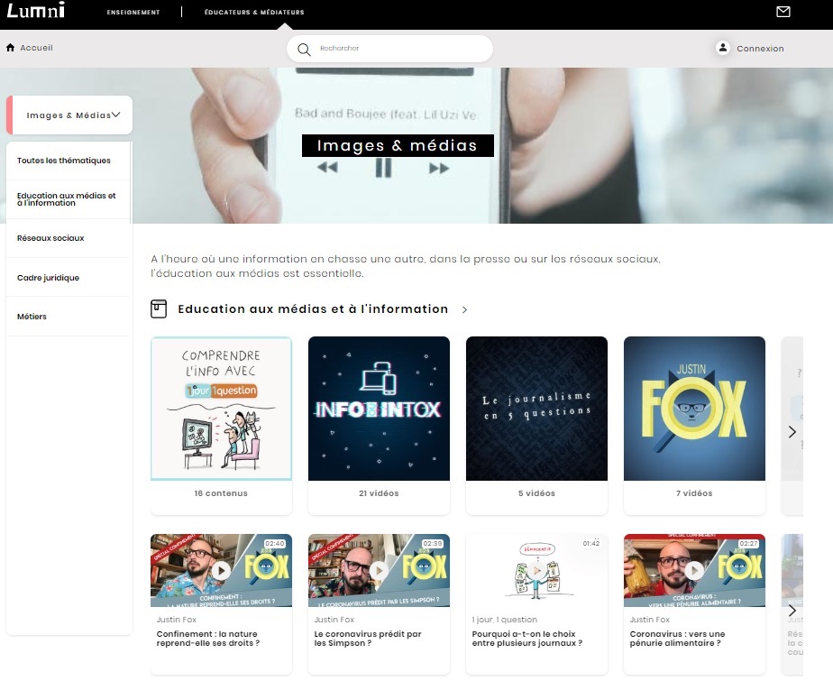Click the 21 vidéos label

pos(379,493)
